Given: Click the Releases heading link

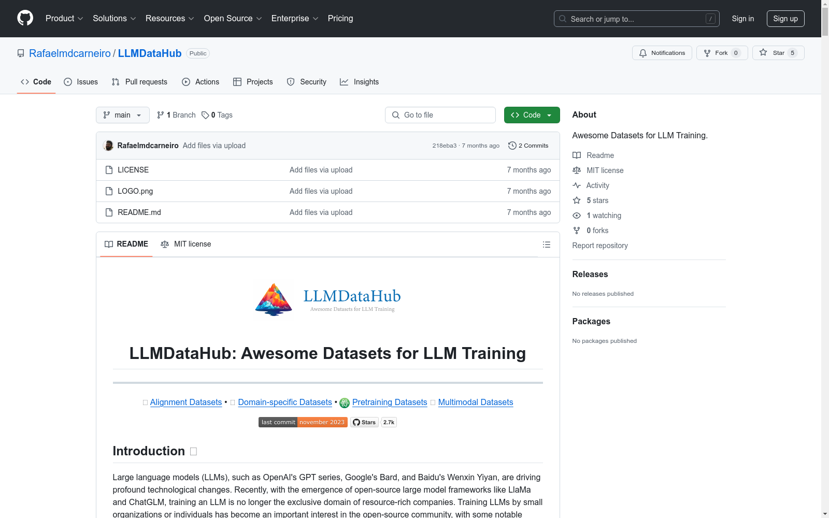Looking at the screenshot, I should click(x=590, y=275).
